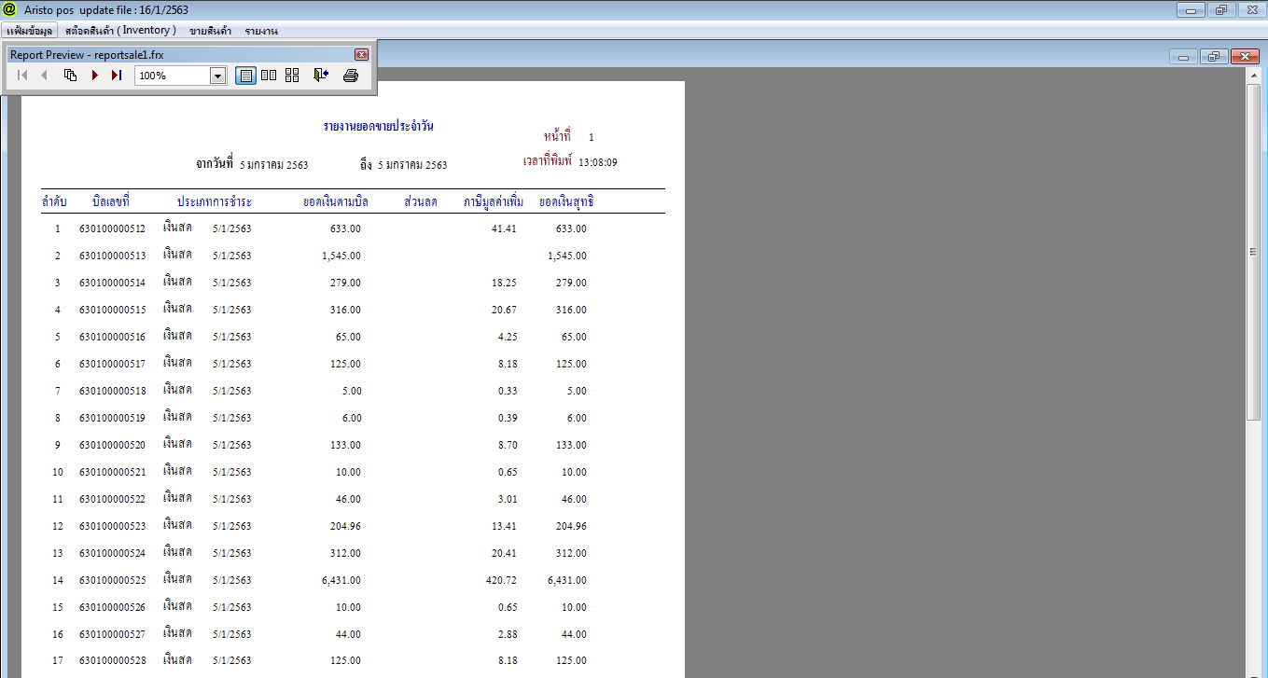Click the บิลเลขที่ column header
Viewport: 1268px width, 678px height.
pos(110,201)
